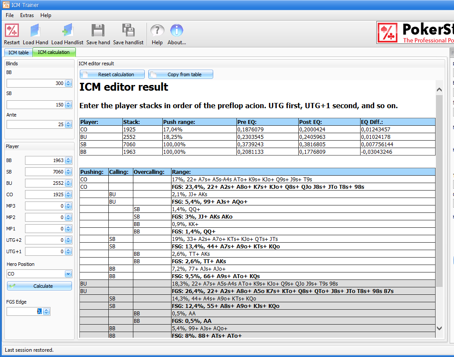Click the ICM Trainer title bar icon
This screenshot has width=454, height=357.
click(x=6, y=5)
